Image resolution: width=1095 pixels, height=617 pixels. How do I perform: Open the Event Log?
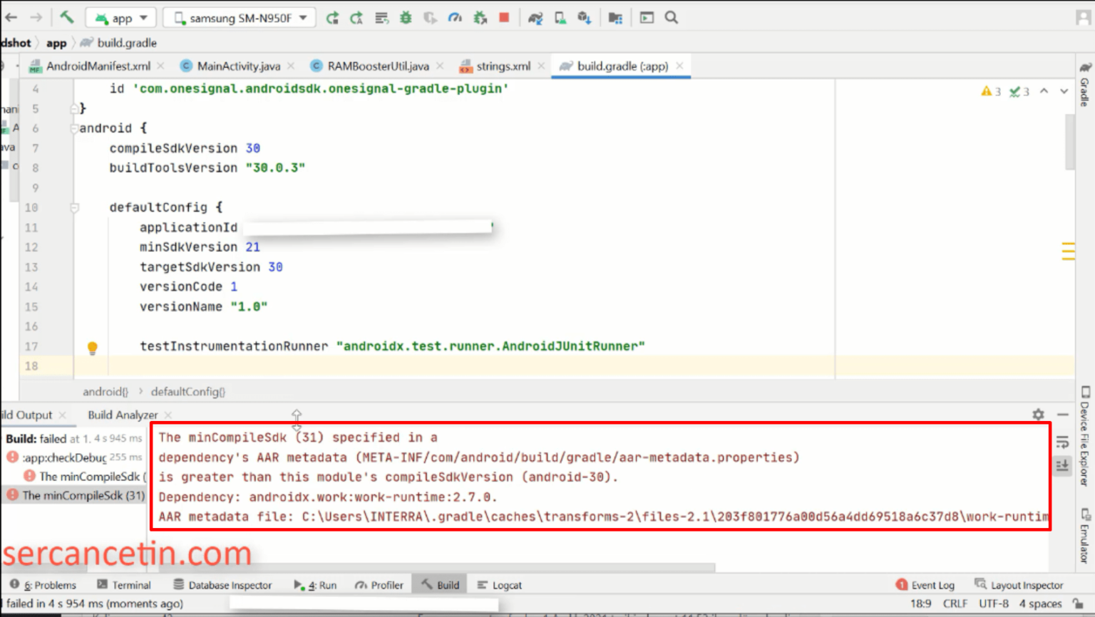(925, 585)
